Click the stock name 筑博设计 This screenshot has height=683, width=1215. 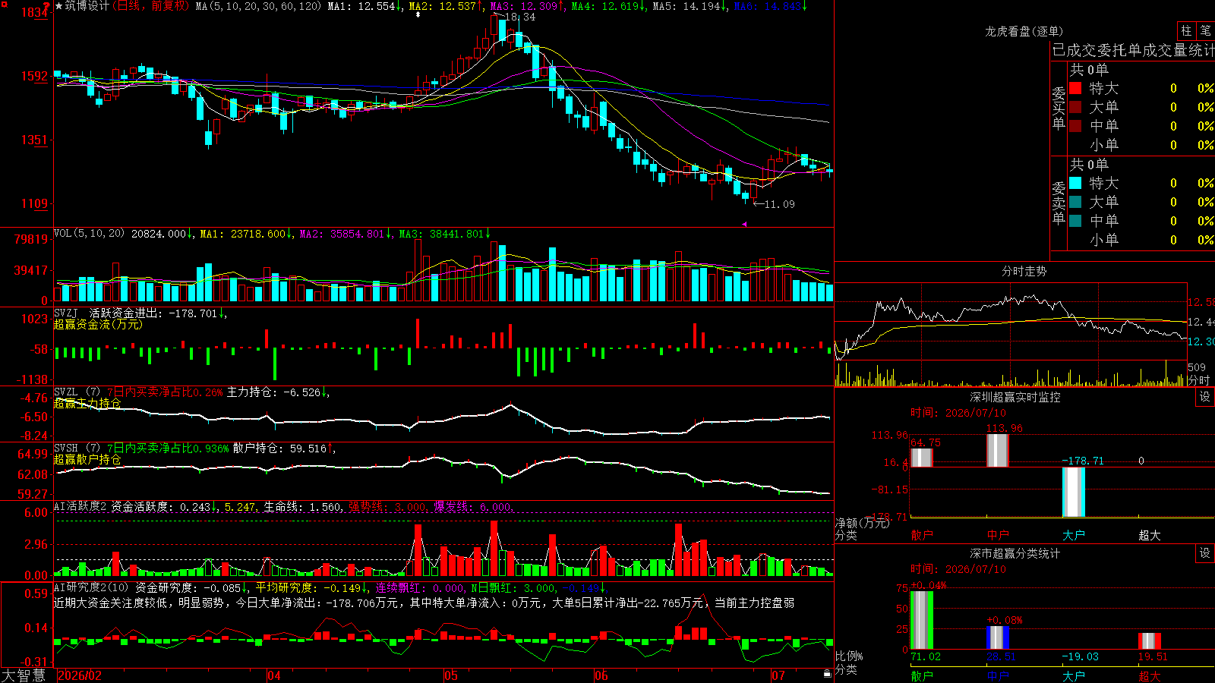(87, 6)
